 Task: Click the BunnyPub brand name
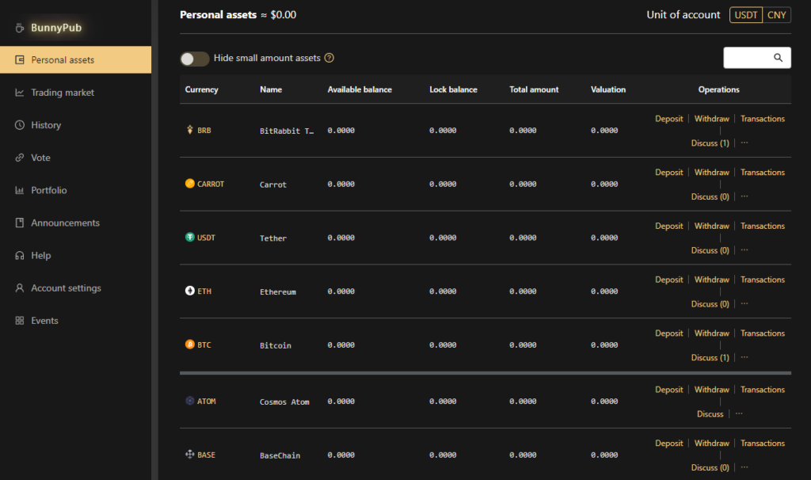click(56, 28)
